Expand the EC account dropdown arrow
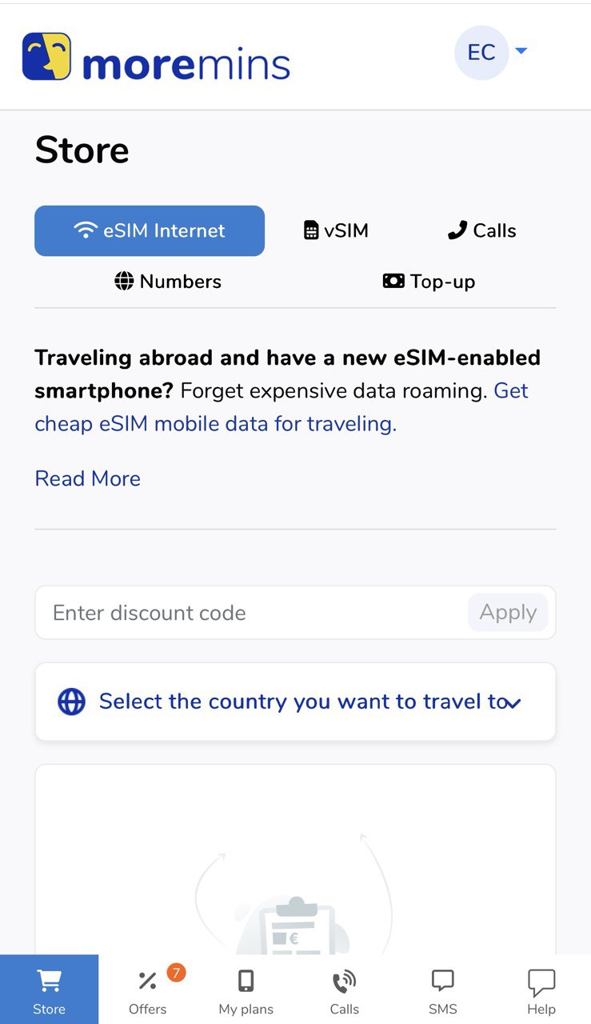Screen dimensions: 591x1024 (x=521, y=51)
